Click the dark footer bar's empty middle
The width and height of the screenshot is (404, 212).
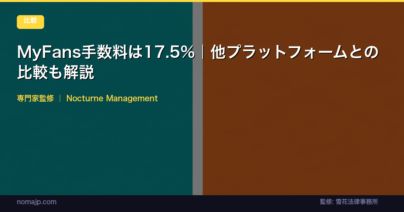pyautogui.click(x=189, y=203)
